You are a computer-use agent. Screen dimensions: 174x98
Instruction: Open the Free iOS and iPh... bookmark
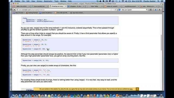pos(61,13)
